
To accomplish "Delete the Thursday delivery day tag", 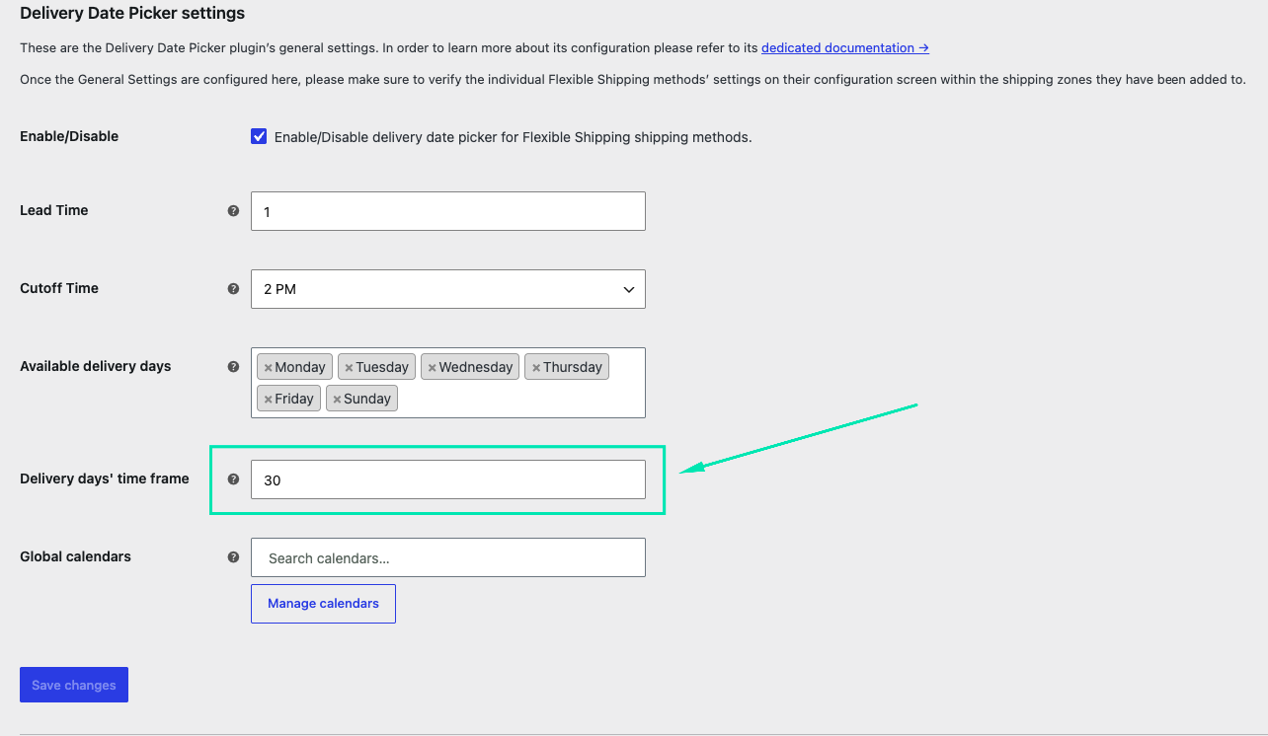I will [536, 368].
